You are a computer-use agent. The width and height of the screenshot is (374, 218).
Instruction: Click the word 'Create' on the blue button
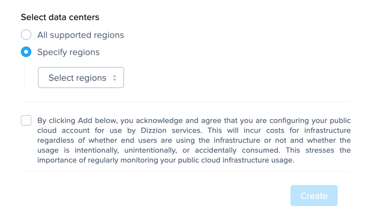[314, 196]
